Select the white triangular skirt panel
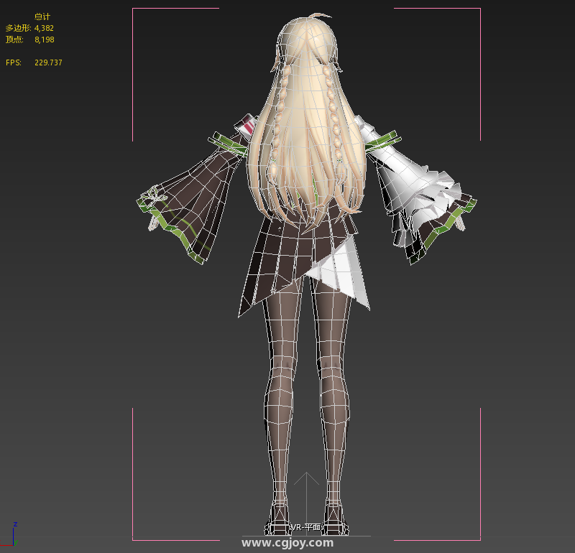Image resolution: width=575 pixels, height=553 pixels. (x=345, y=273)
